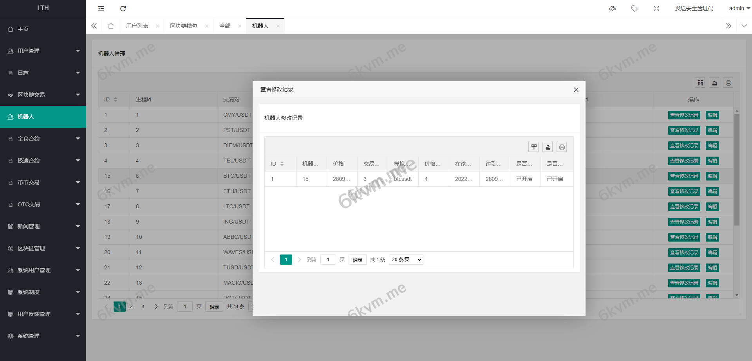Refresh the page with the reload icon
The width and height of the screenshot is (752, 361).
[123, 8]
